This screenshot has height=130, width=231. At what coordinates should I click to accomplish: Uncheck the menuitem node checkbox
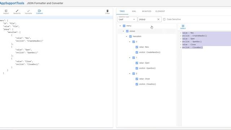click(x=130, y=36)
